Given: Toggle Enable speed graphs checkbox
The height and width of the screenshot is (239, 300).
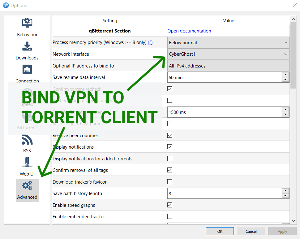Looking at the screenshot, I should [x=170, y=205].
